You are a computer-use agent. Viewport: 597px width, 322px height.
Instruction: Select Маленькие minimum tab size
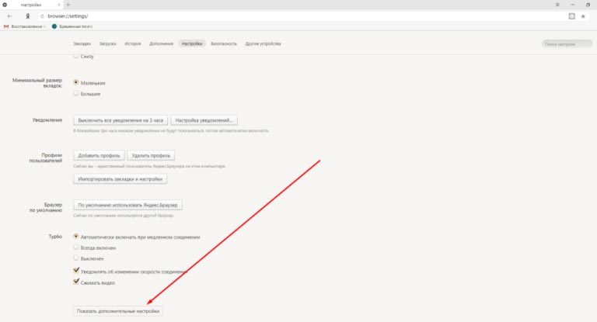pyautogui.click(x=76, y=82)
